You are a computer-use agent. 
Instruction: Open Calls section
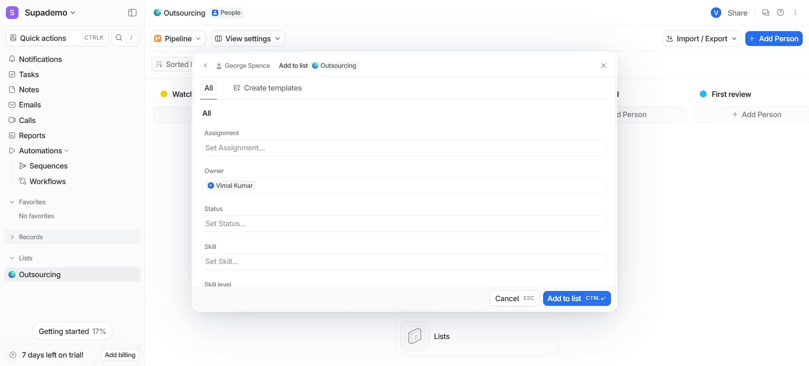27,120
